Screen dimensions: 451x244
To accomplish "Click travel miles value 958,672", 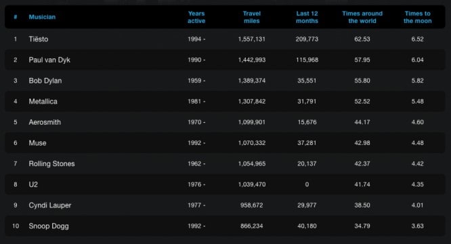I will [x=252, y=205].
